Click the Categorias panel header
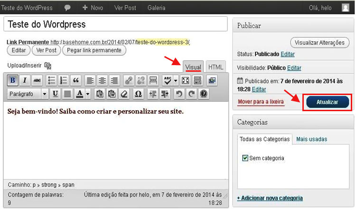The image size is (356, 211). click(x=293, y=122)
